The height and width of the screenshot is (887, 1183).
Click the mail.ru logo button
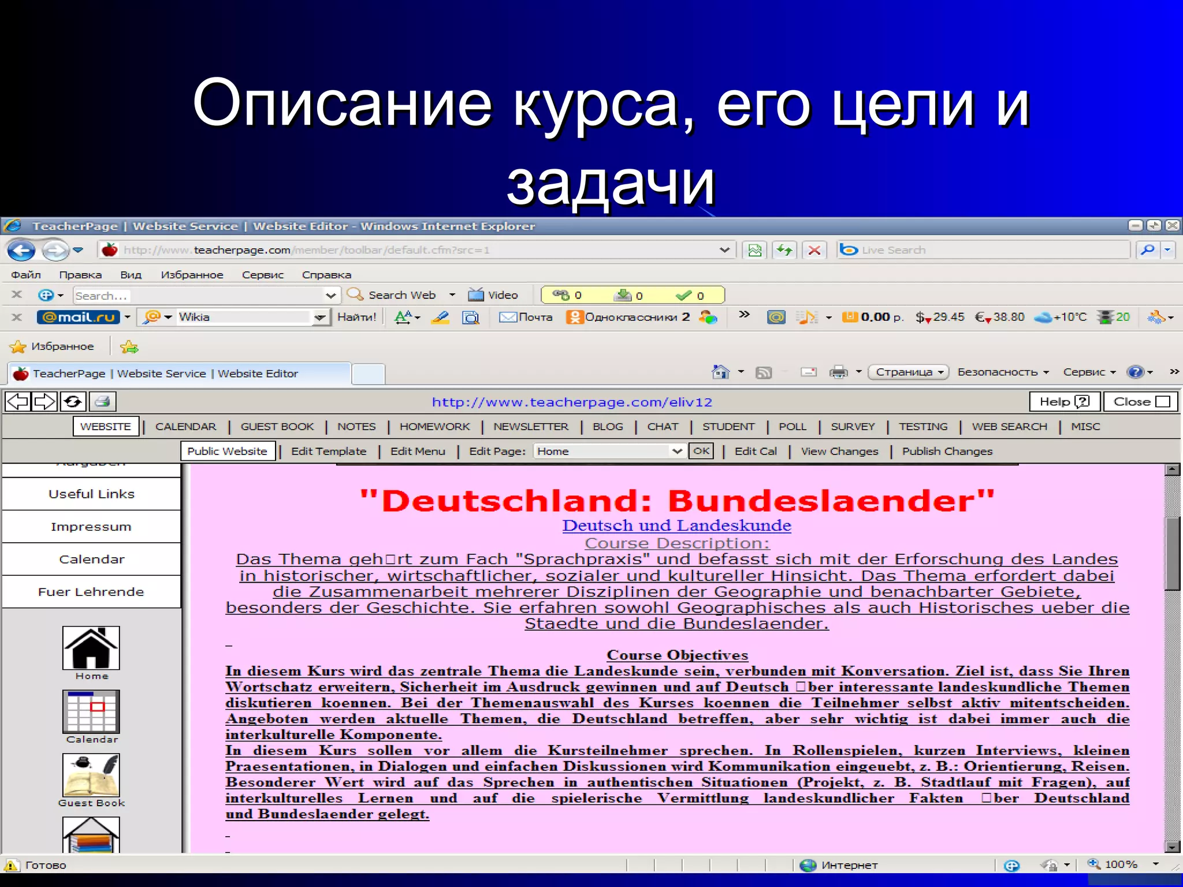click(x=79, y=317)
